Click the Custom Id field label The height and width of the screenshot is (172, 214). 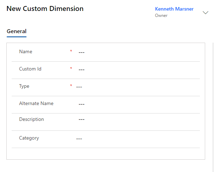[30, 69]
